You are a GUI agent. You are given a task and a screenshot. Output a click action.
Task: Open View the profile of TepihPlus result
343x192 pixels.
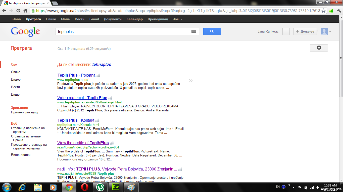(x=83, y=143)
